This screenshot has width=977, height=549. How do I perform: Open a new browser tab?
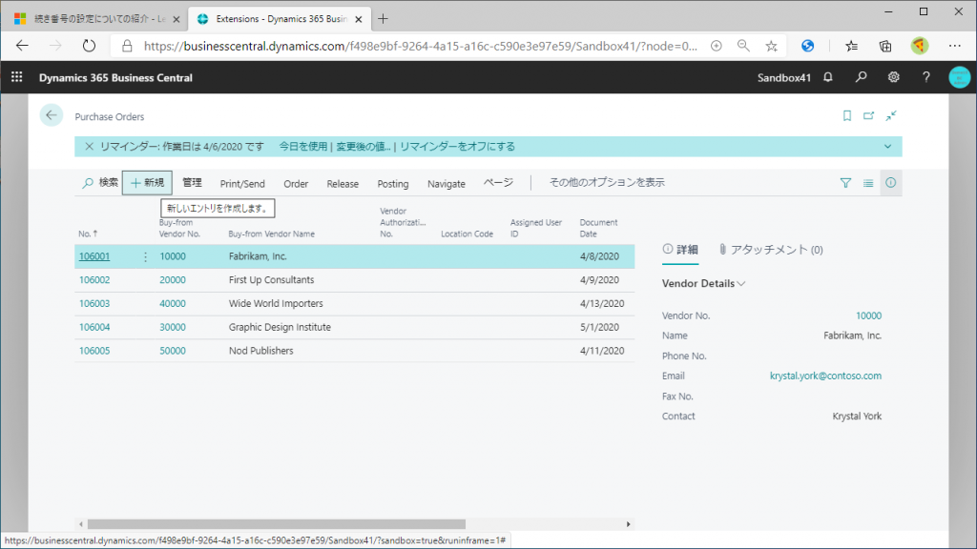click(383, 19)
